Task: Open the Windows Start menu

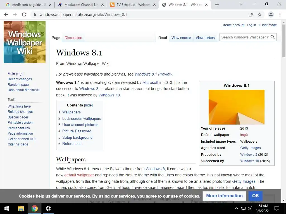Action: tap(7, 208)
